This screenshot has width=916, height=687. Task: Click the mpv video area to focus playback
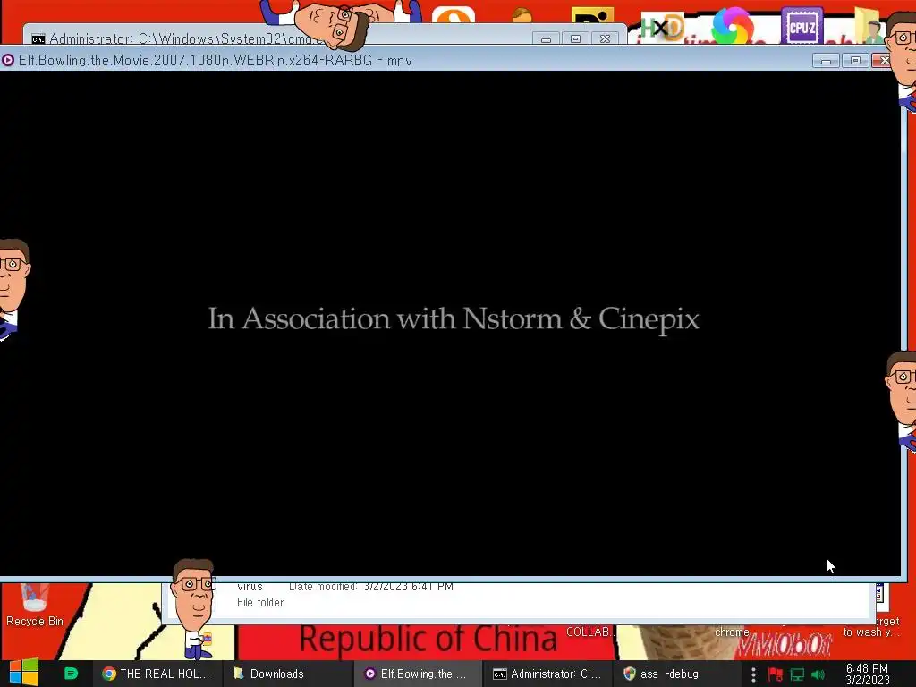450,322
